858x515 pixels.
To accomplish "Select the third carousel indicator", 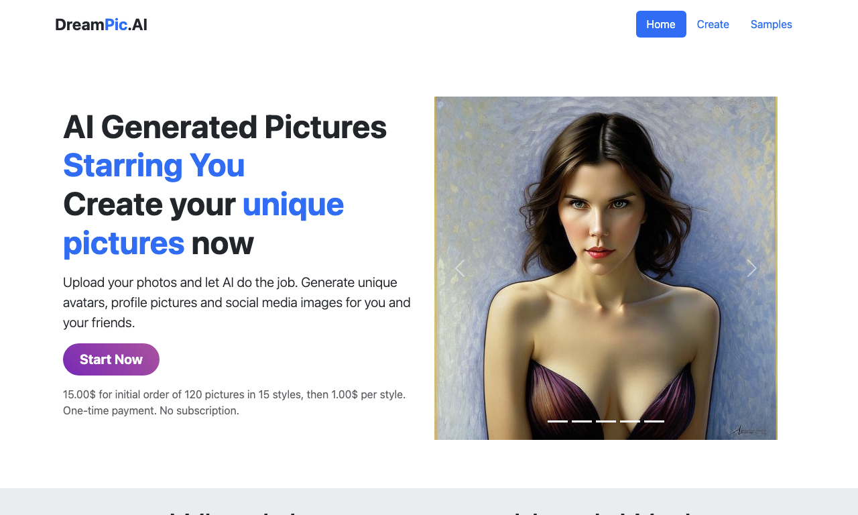I will (606, 421).
